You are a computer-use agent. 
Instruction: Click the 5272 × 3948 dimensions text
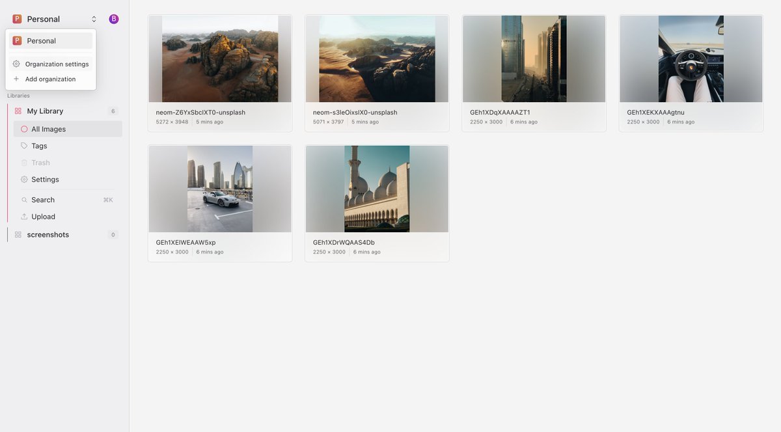[172, 122]
